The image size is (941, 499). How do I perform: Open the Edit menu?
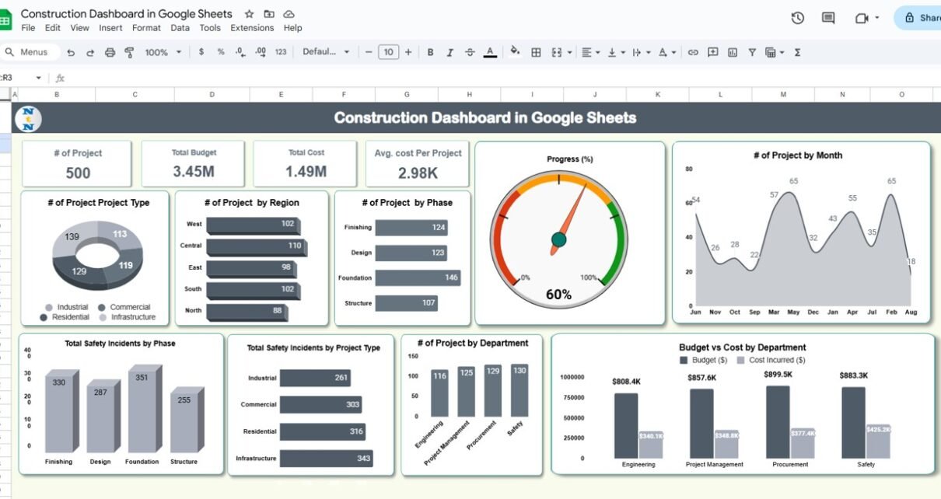coord(53,28)
